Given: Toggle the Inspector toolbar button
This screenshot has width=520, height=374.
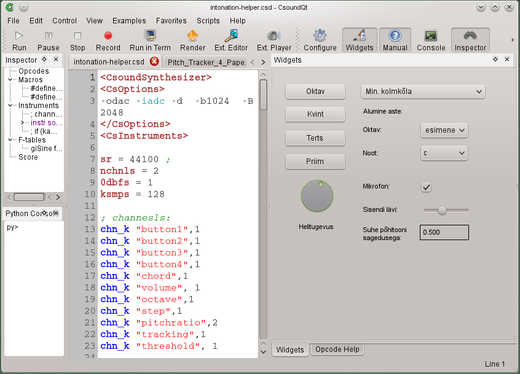Looking at the screenshot, I should click(x=470, y=41).
